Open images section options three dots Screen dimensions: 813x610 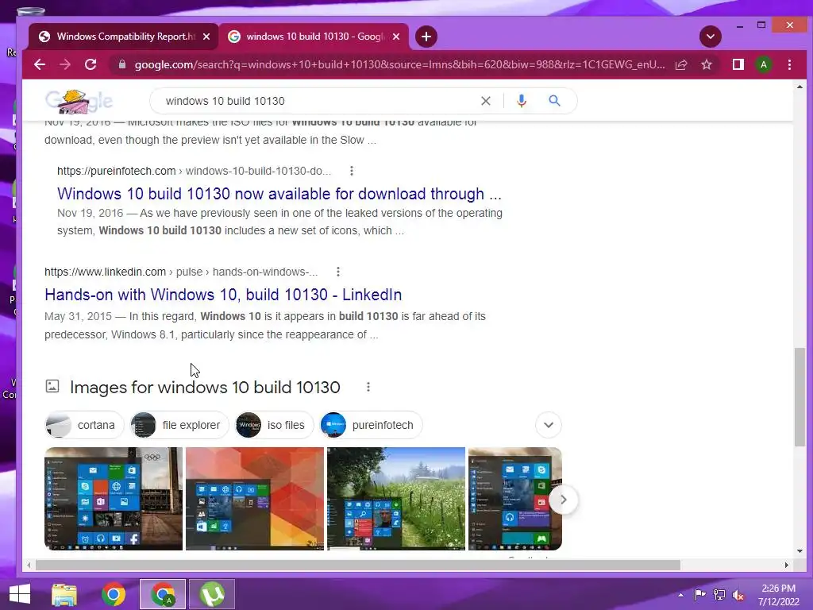coord(368,387)
